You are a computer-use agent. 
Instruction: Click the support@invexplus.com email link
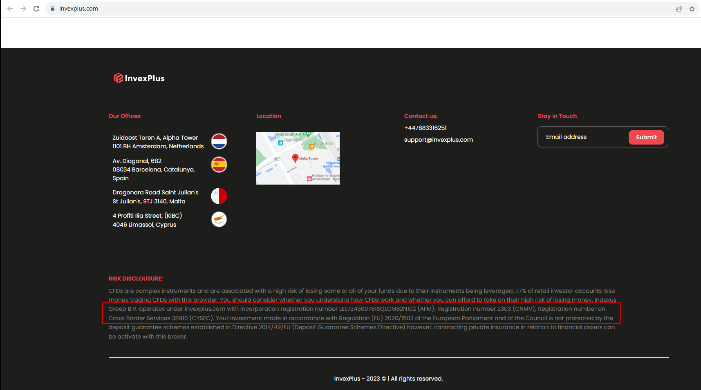(x=438, y=140)
